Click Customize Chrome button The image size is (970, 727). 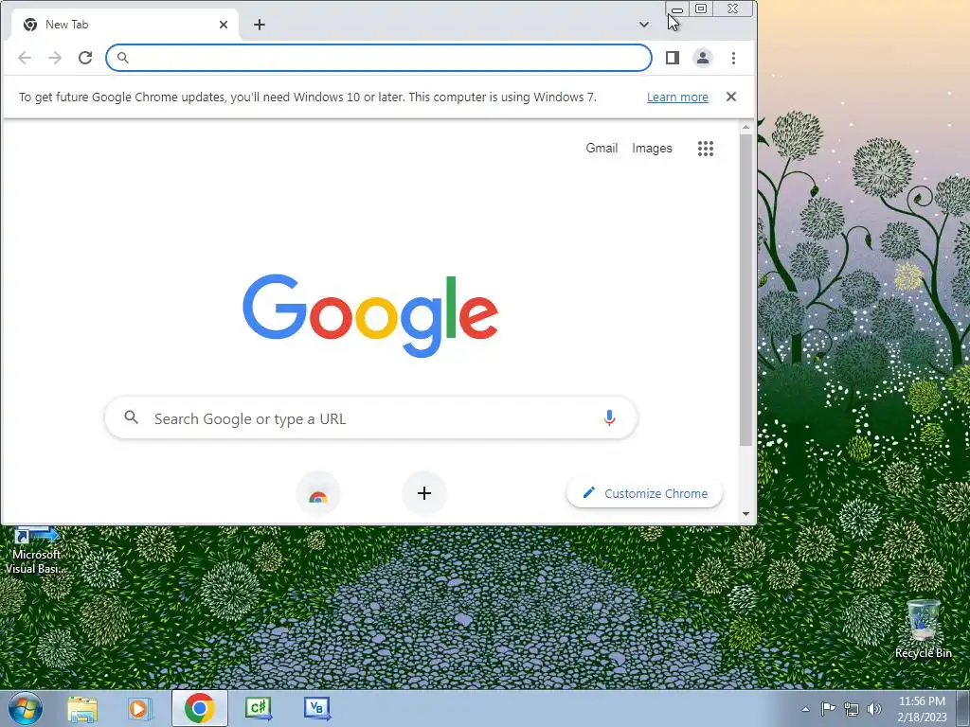[x=644, y=493]
